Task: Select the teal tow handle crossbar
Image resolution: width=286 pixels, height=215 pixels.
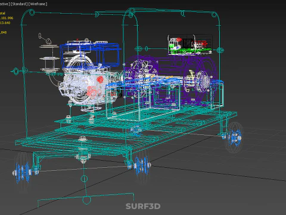Action: point(86,199)
